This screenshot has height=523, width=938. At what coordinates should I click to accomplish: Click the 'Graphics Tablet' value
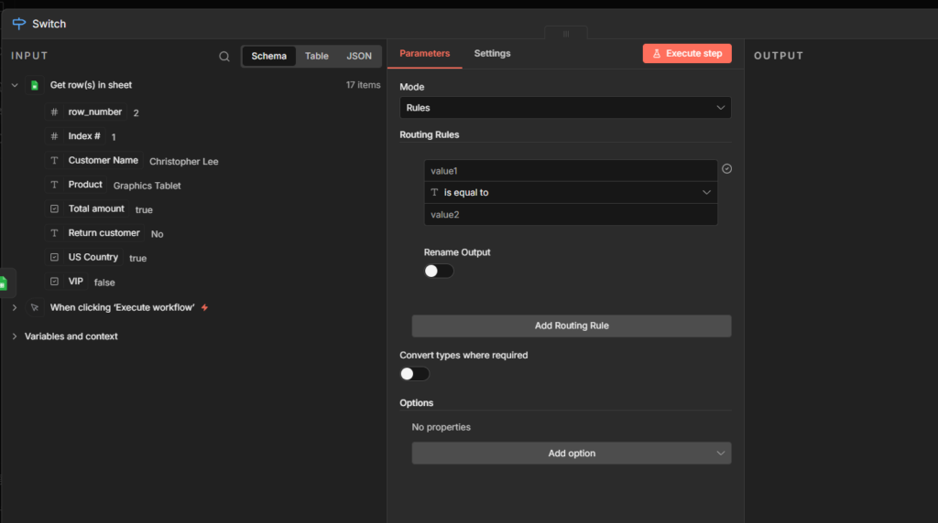[147, 186]
